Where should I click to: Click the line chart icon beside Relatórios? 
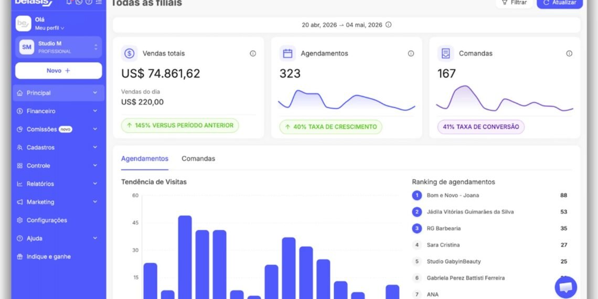coord(20,184)
